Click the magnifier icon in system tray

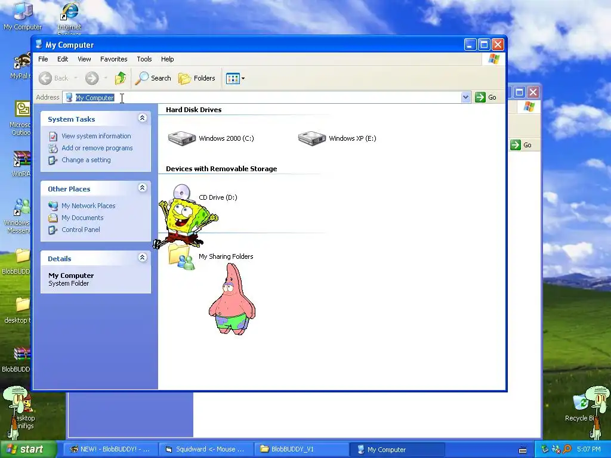567,450
